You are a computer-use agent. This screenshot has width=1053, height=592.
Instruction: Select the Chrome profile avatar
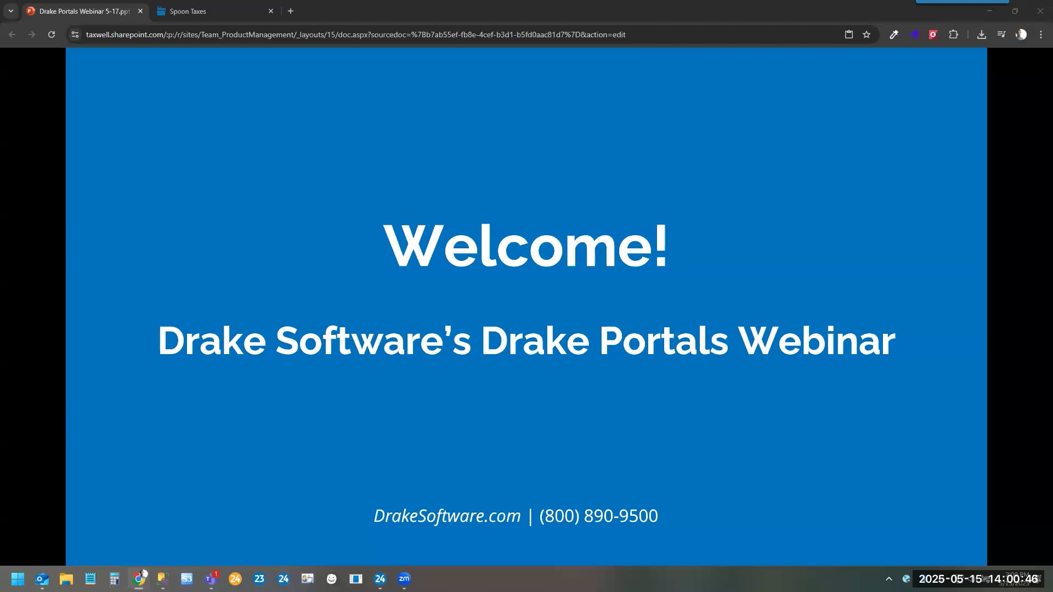click(1021, 35)
